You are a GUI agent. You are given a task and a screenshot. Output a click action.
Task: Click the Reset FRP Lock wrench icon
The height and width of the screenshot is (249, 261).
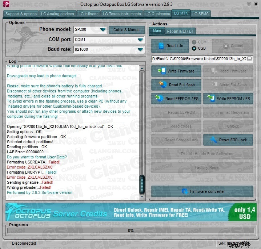[x=213, y=140]
